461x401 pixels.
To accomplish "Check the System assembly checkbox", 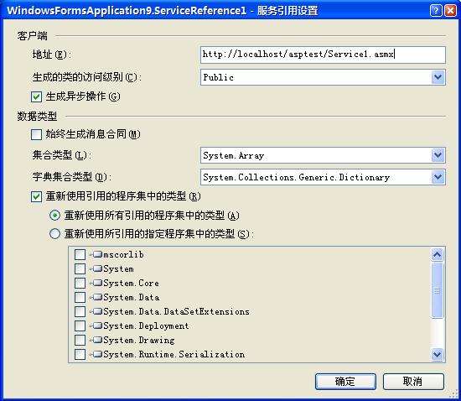I will tap(80, 268).
